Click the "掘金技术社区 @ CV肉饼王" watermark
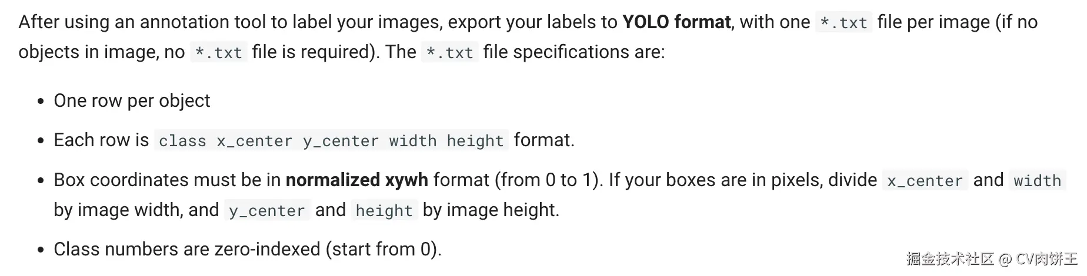The width and height of the screenshot is (1087, 276). (x=992, y=259)
